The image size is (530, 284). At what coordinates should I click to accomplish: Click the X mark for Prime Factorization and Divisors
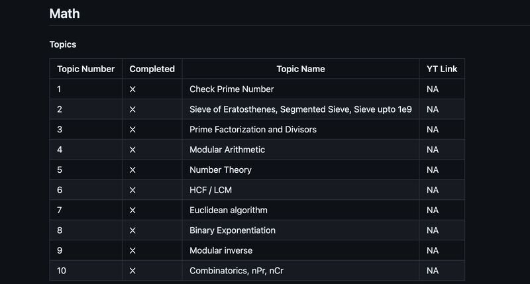[x=132, y=130]
